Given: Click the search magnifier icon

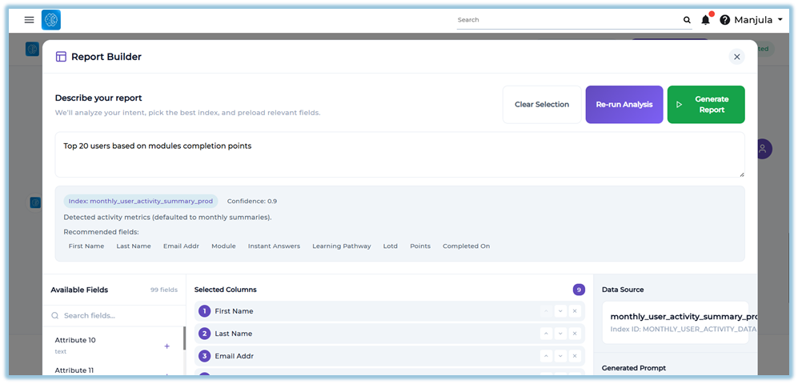Looking at the screenshot, I should [687, 20].
